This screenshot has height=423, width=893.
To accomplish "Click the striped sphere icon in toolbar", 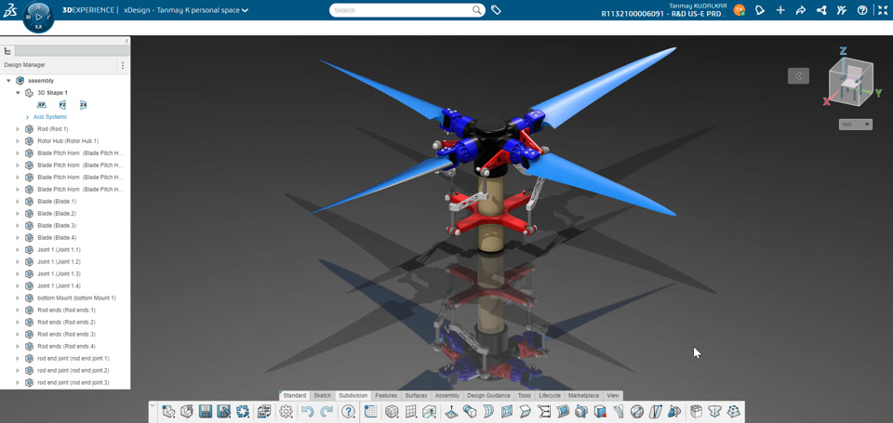I will 637,412.
